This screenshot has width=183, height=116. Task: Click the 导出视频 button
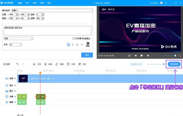click(174, 64)
